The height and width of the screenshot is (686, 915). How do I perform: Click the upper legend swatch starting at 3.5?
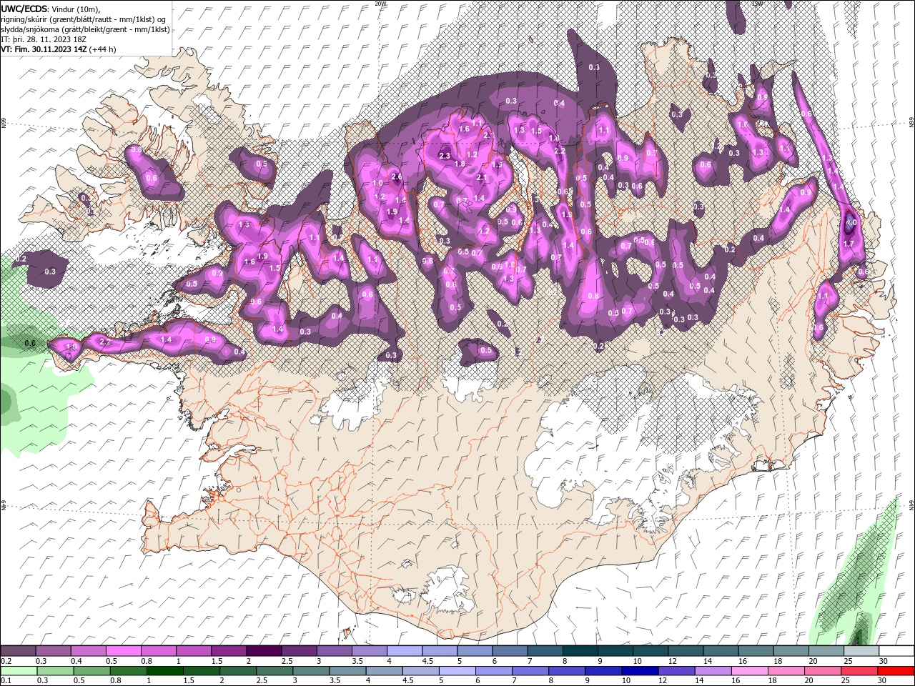(x=368, y=651)
